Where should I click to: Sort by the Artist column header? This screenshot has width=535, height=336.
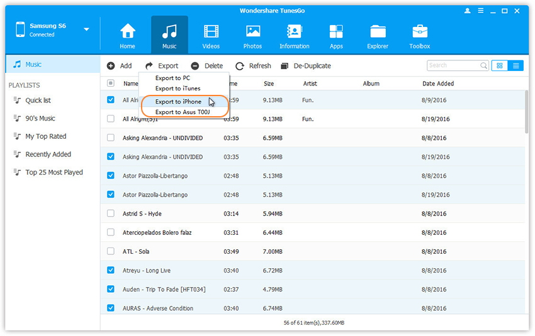click(x=310, y=84)
